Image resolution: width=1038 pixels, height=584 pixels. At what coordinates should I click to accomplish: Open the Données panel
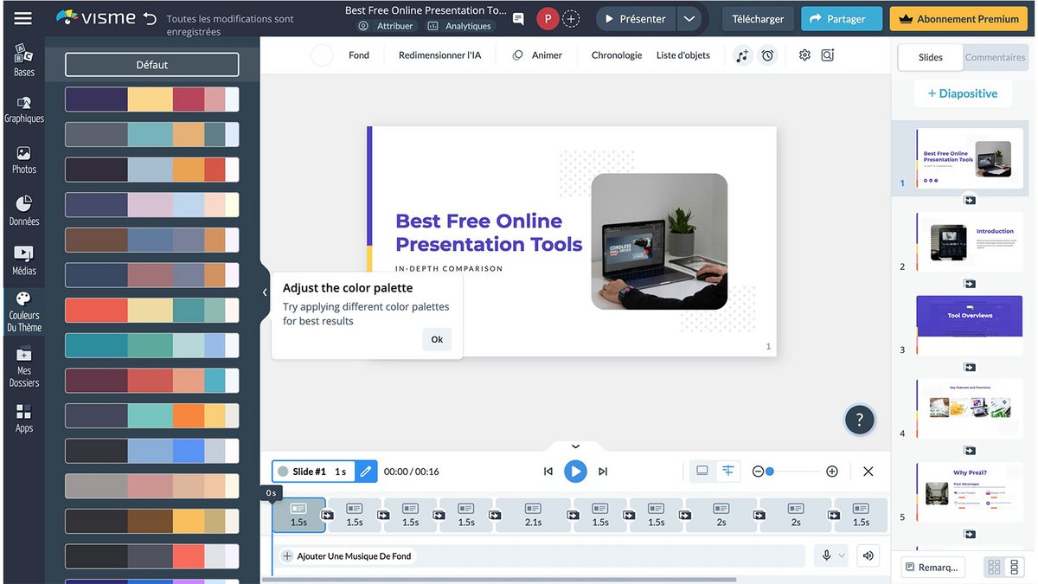(24, 210)
